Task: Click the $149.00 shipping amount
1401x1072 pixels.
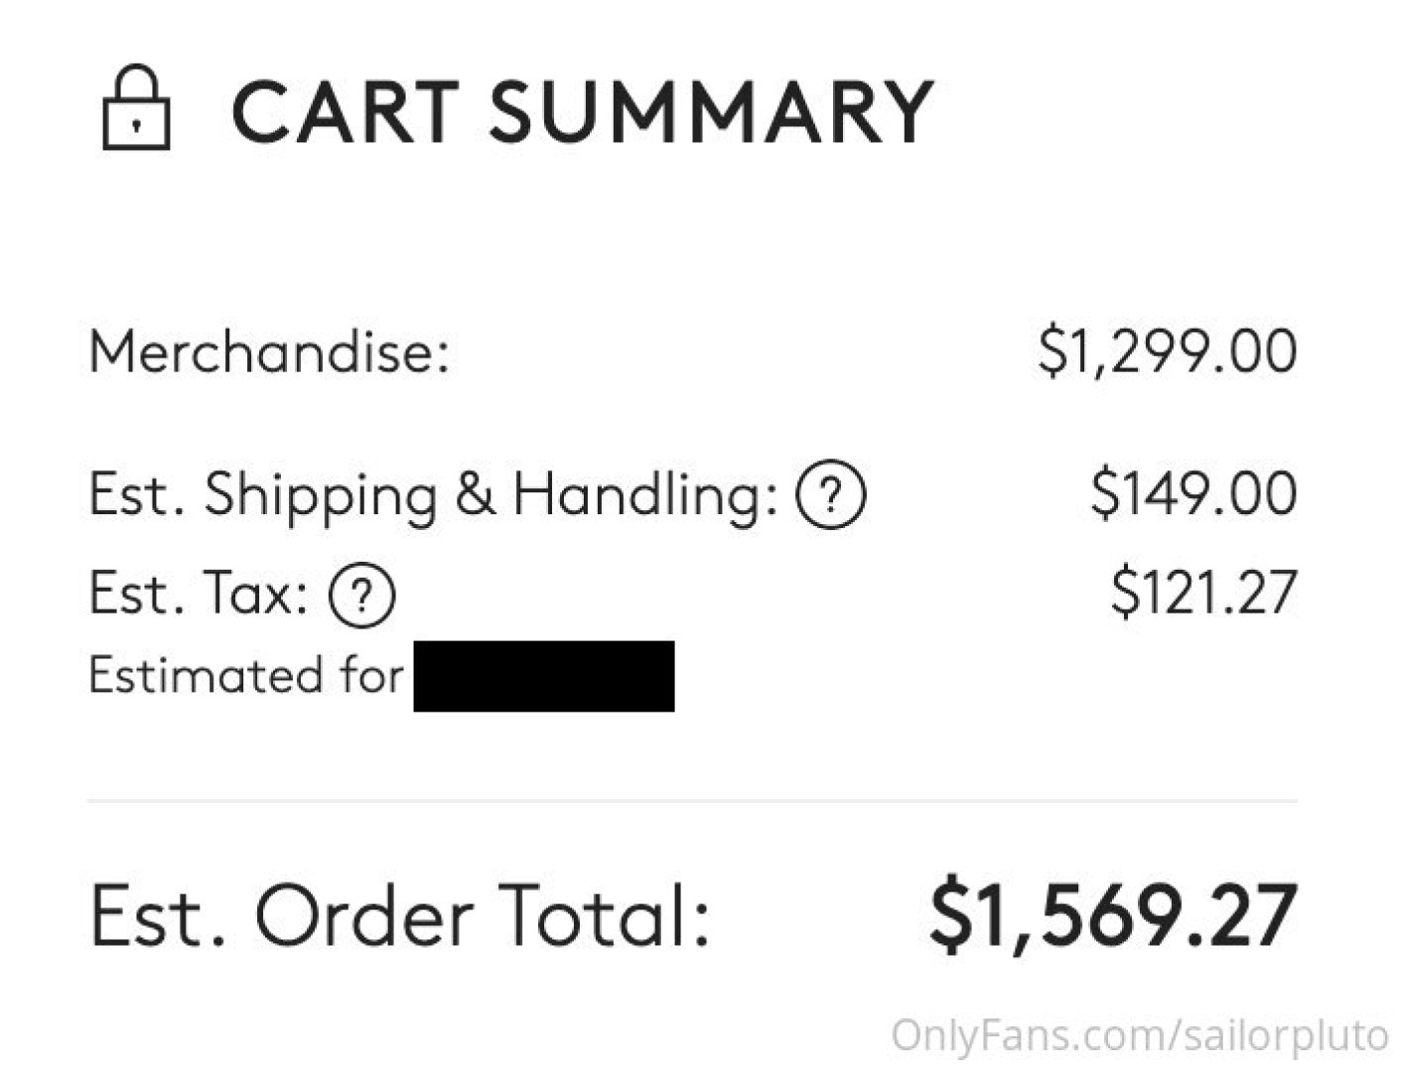Action: coord(1193,493)
